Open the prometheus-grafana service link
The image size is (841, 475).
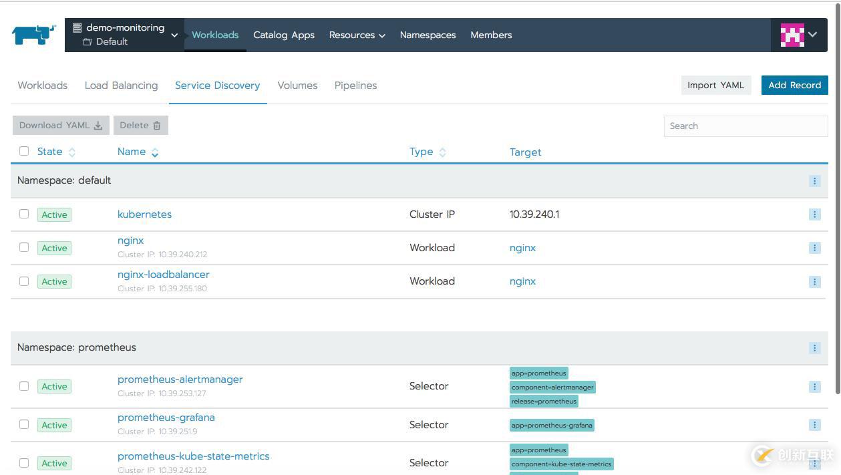click(166, 418)
